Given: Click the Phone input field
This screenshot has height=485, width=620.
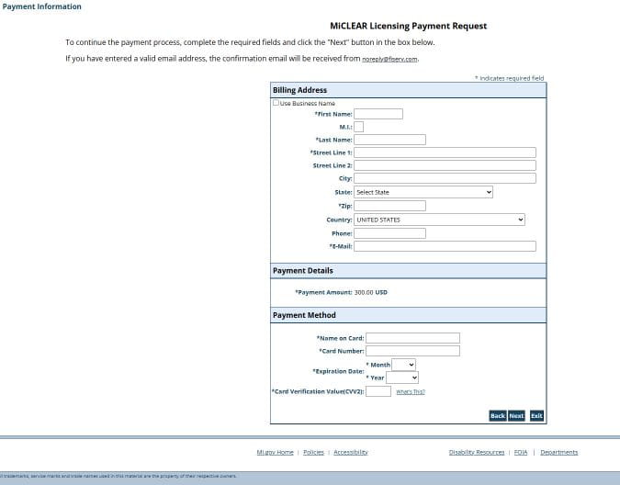Looking at the screenshot, I should 389,233.
